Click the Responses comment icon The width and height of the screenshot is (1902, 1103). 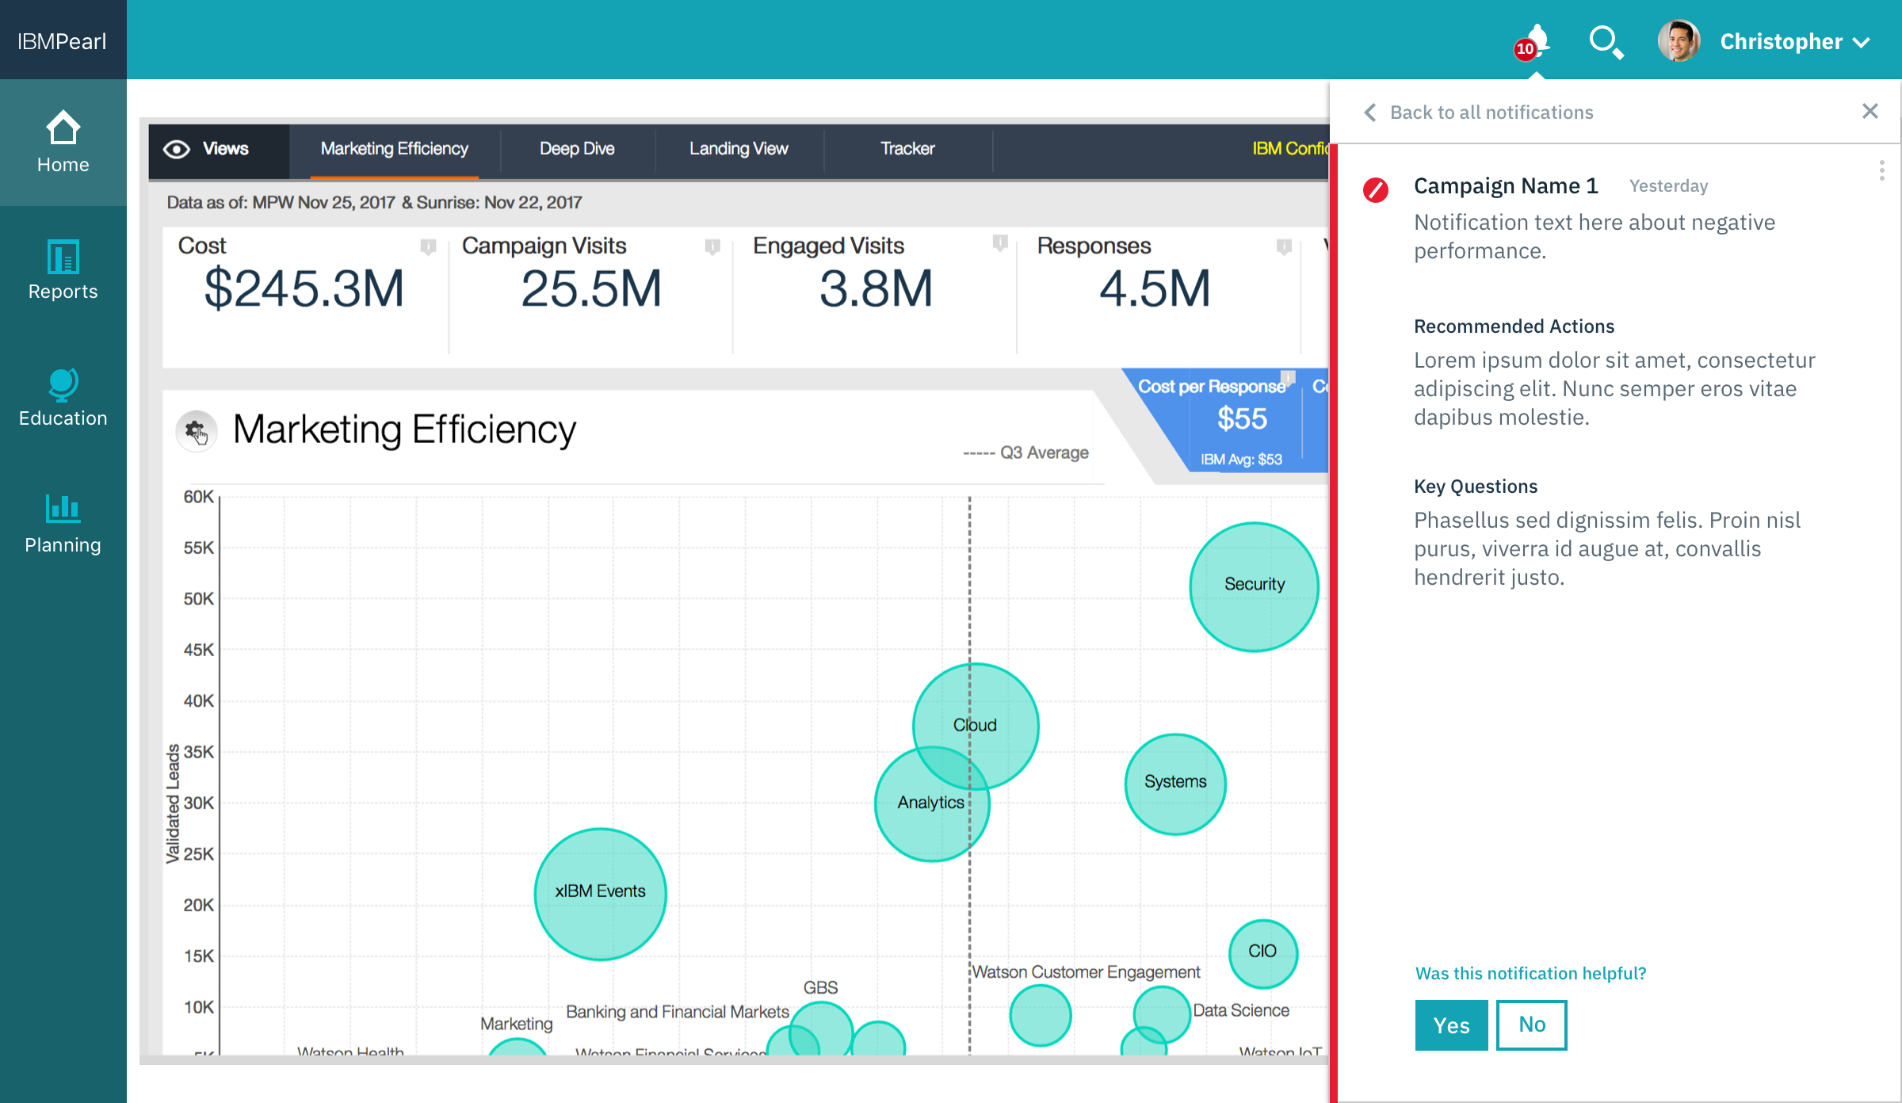[1284, 247]
